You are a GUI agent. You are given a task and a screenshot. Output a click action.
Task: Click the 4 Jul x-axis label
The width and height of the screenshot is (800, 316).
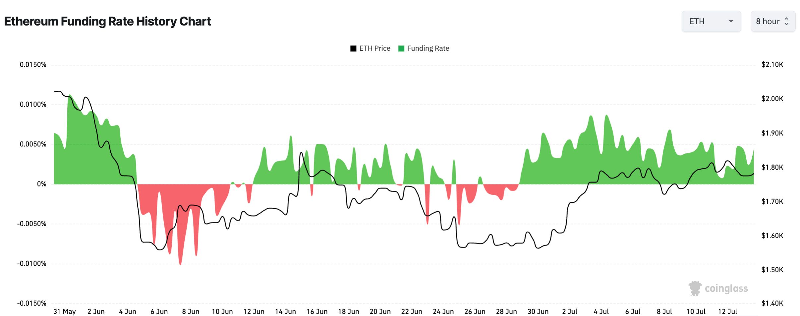point(601,312)
